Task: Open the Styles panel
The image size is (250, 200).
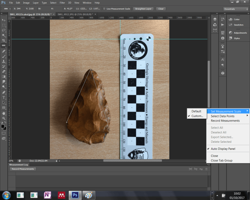Action: click(x=234, y=38)
